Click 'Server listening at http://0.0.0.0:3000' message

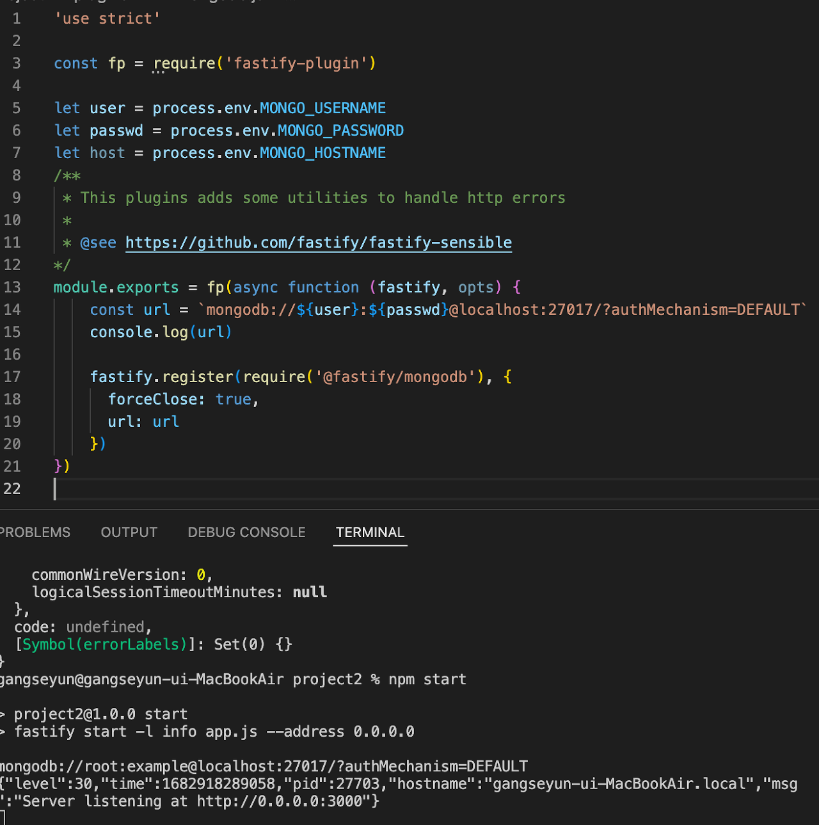(x=196, y=801)
